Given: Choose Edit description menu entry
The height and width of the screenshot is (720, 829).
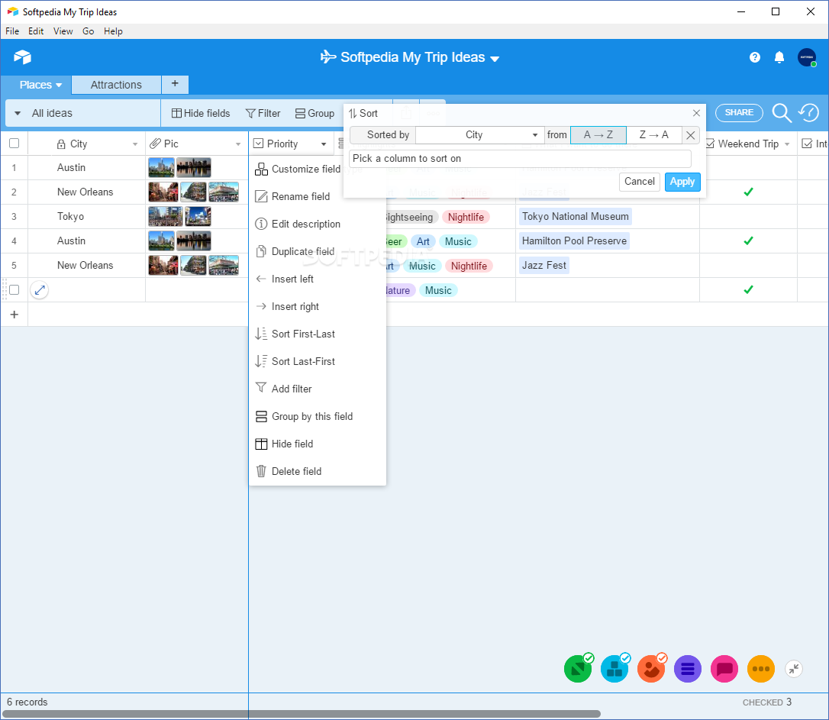Looking at the screenshot, I should click(318, 224).
